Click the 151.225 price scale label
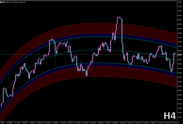This screenshot has height=124, width=183. pos(180,11)
